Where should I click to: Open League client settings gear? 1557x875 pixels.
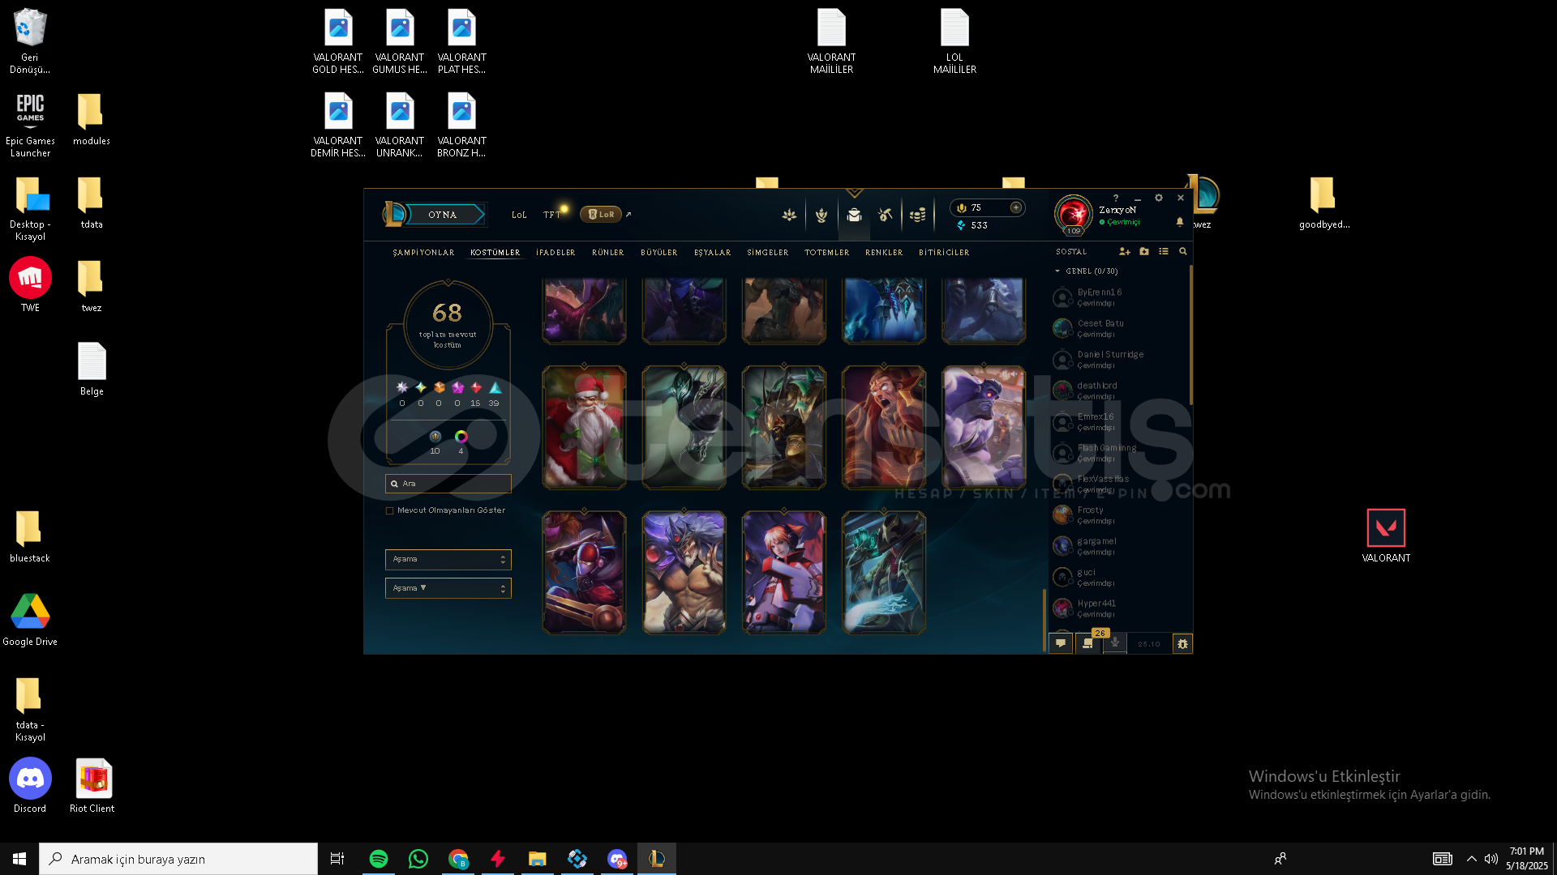pyautogui.click(x=1159, y=198)
